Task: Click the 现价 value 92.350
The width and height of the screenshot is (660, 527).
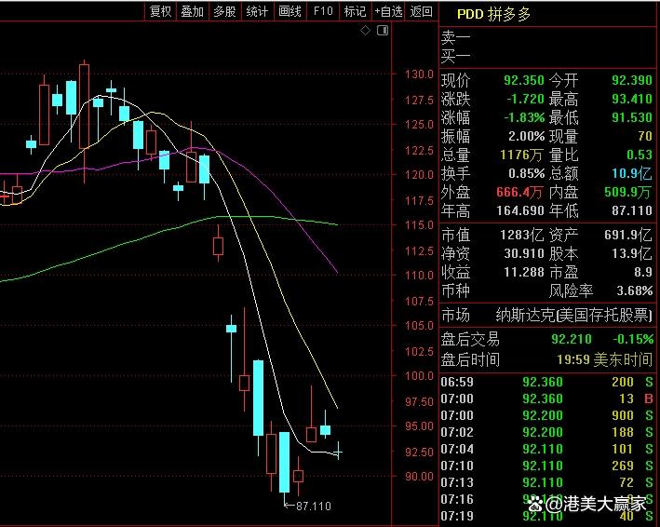Action: pyautogui.click(x=523, y=80)
